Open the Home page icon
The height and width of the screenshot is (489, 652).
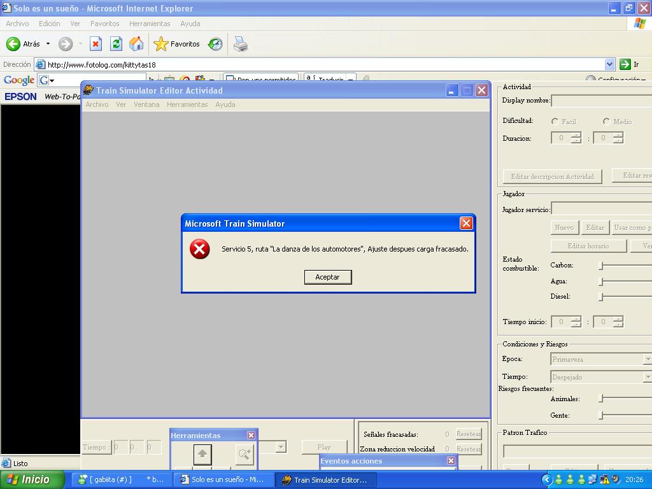[136, 44]
